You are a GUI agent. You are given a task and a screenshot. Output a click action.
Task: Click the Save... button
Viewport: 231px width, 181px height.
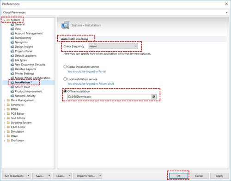click(x=40, y=176)
